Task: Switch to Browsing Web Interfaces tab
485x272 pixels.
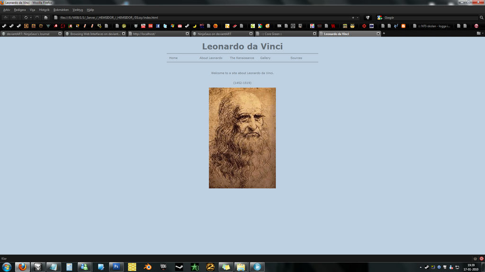Action: tap(95, 34)
